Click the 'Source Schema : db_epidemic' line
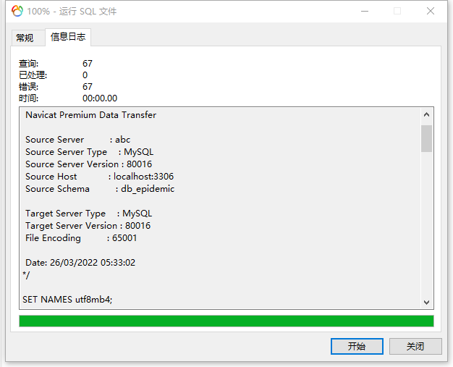This screenshot has width=453, height=367. [x=100, y=189]
